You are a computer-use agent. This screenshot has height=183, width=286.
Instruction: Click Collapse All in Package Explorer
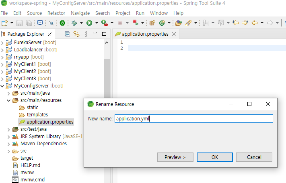pyautogui.click(x=67, y=34)
